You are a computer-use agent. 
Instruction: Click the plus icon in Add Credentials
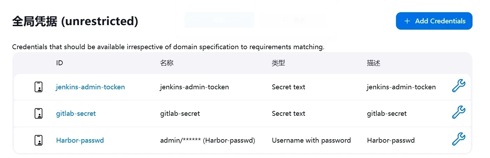(407, 21)
